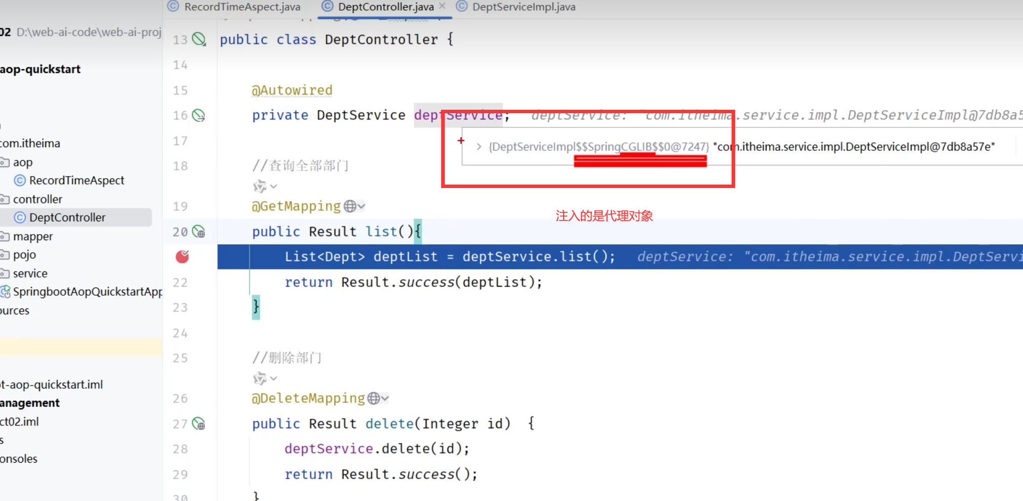Close the DeptController.java tab
The height and width of the screenshot is (501, 1023).
coord(442,6)
